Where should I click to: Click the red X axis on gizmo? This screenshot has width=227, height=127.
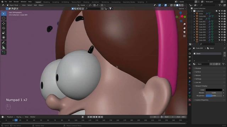click(x=182, y=17)
